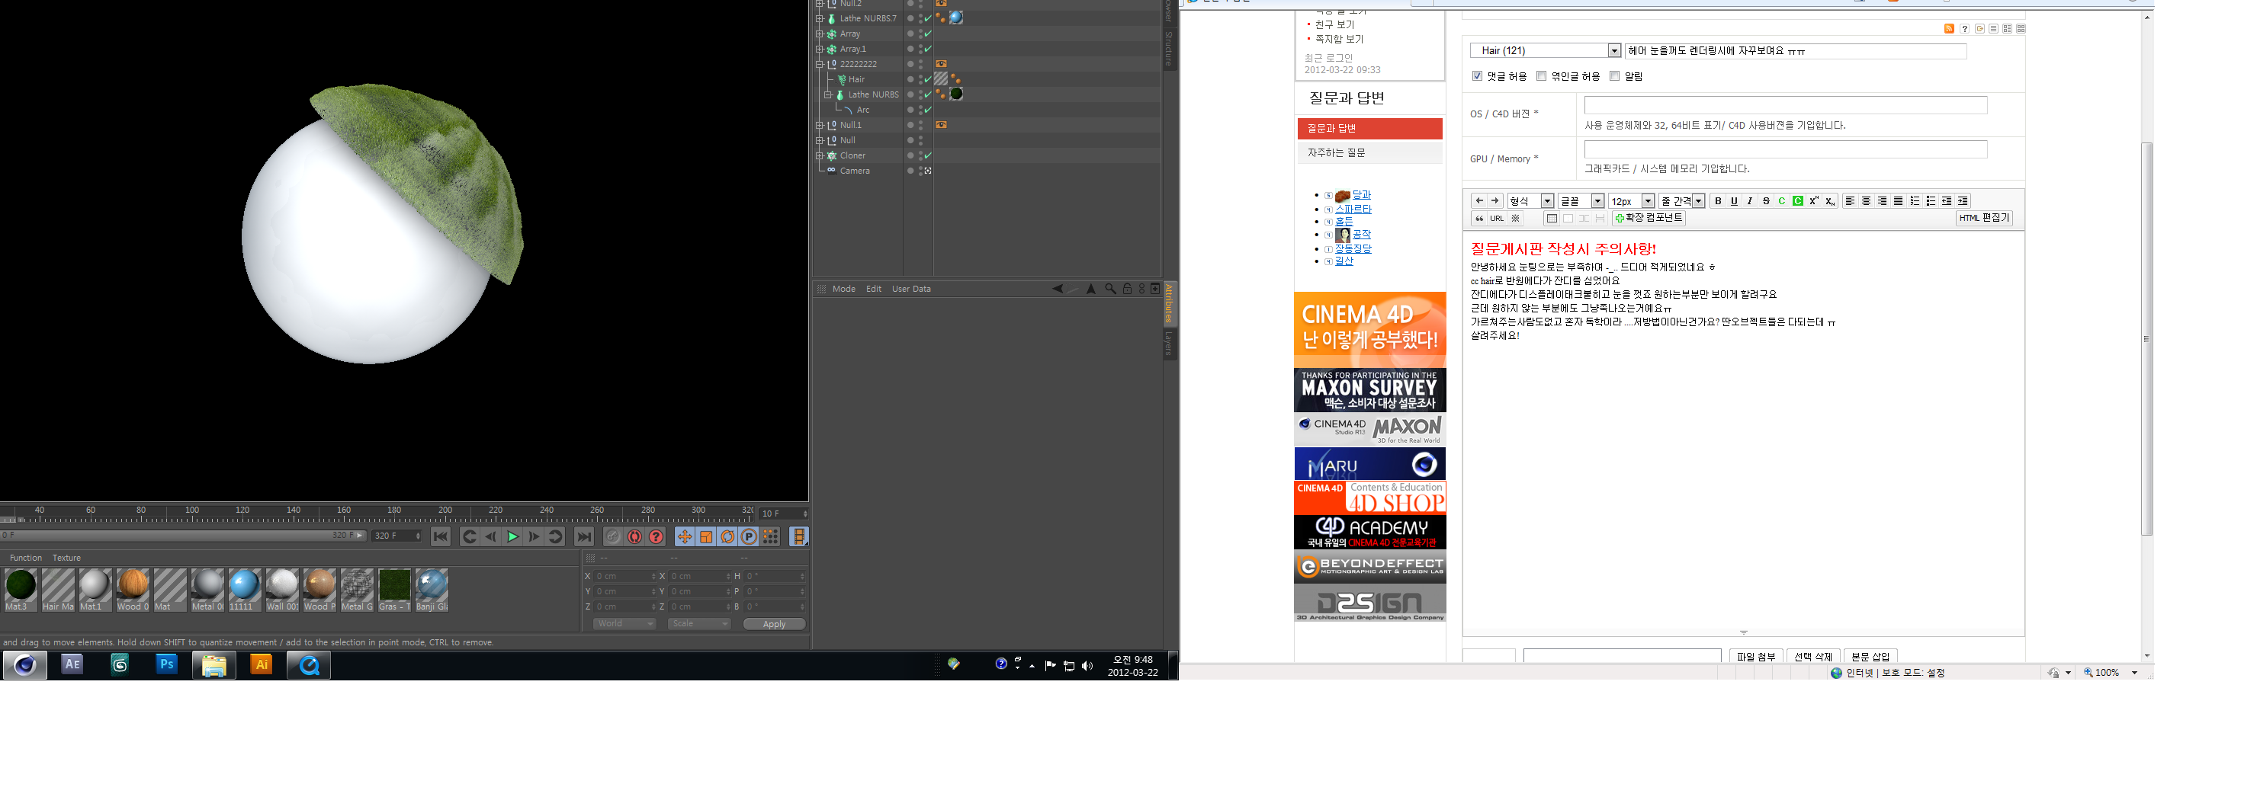
Task: Toggle enable checkmark on Hair object
Action: coord(928,80)
